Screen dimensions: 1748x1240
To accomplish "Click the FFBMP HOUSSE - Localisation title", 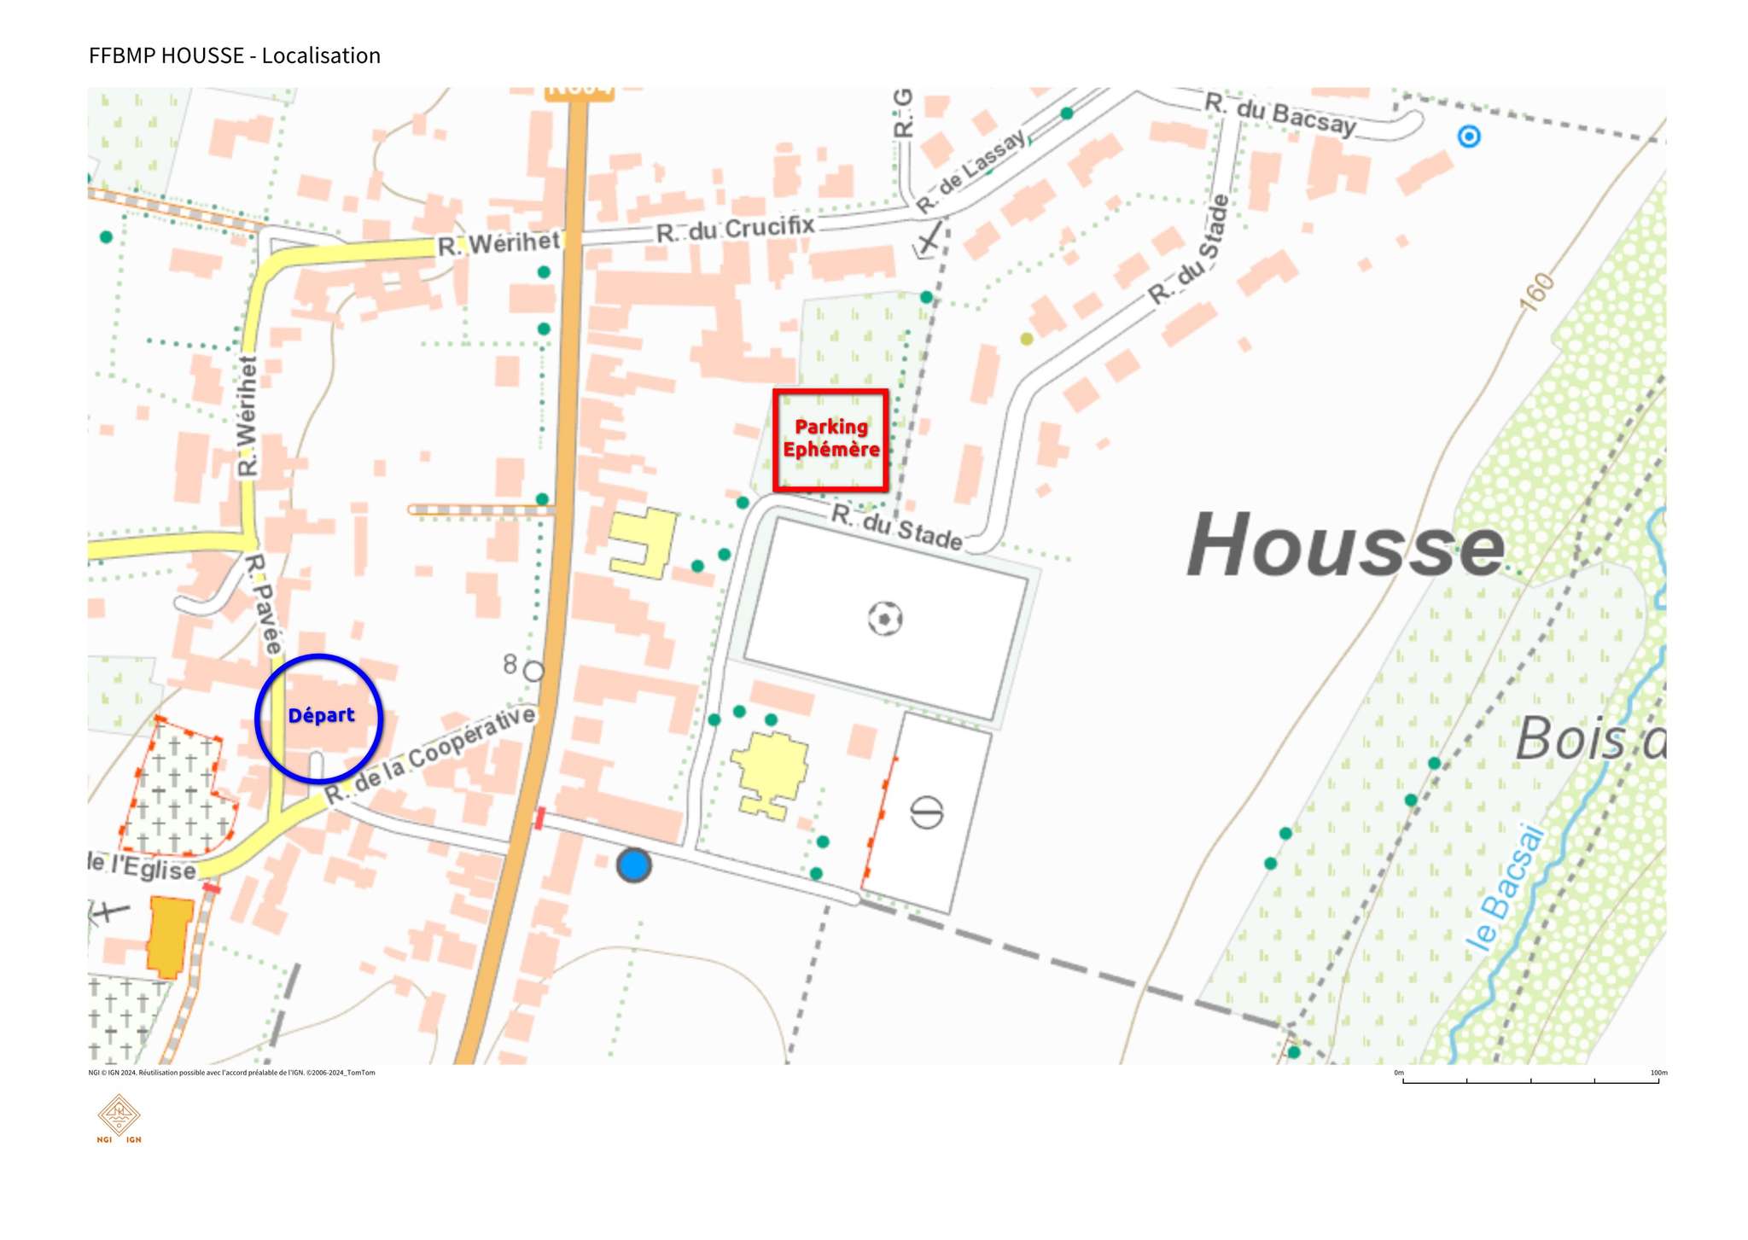I will click(x=235, y=55).
